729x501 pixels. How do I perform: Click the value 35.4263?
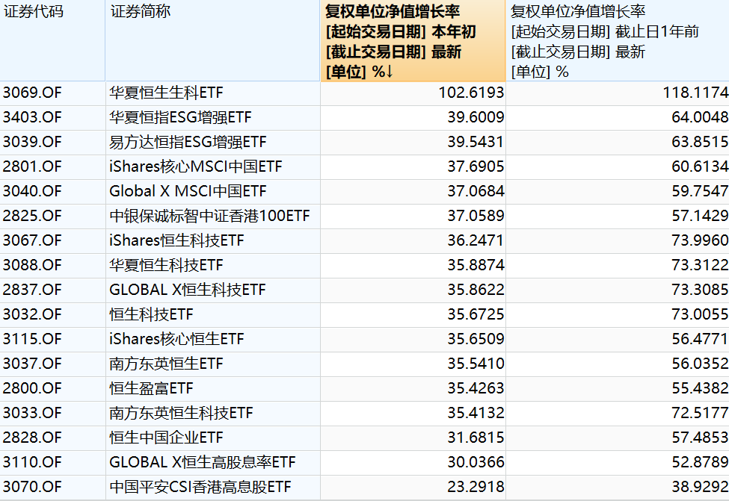[x=476, y=388]
